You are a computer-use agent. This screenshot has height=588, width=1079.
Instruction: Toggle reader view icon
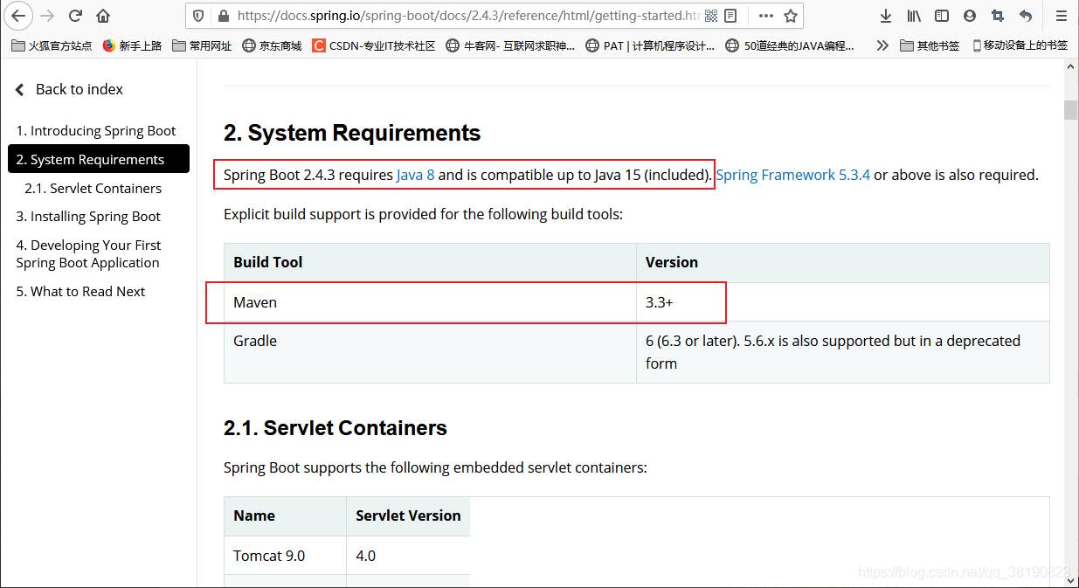pos(730,16)
